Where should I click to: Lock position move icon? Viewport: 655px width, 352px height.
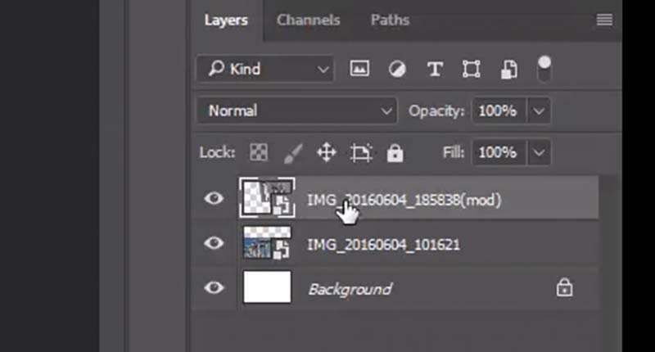(x=326, y=152)
